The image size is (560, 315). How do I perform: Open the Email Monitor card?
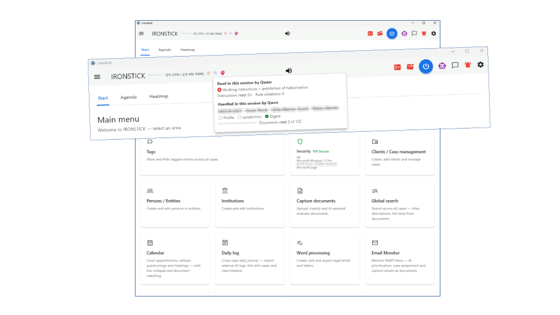tap(400, 259)
